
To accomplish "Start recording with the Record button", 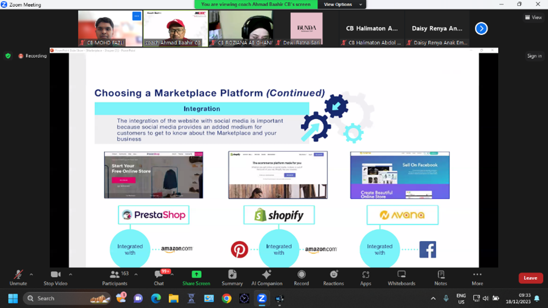I will click(x=301, y=278).
